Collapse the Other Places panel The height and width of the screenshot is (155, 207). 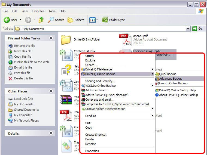[51, 91]
